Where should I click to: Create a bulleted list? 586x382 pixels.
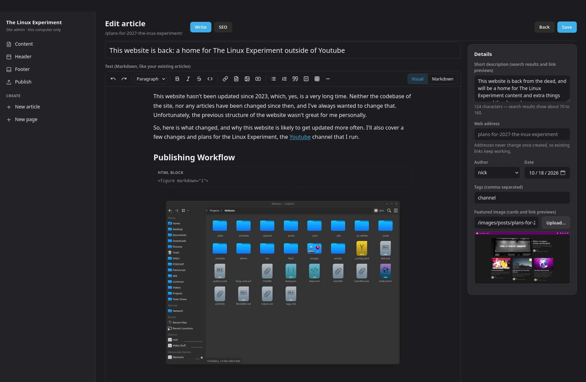tap(273, 79)
